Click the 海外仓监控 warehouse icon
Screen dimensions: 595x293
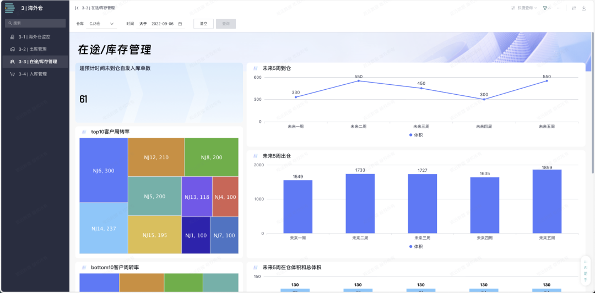(12, 37)
